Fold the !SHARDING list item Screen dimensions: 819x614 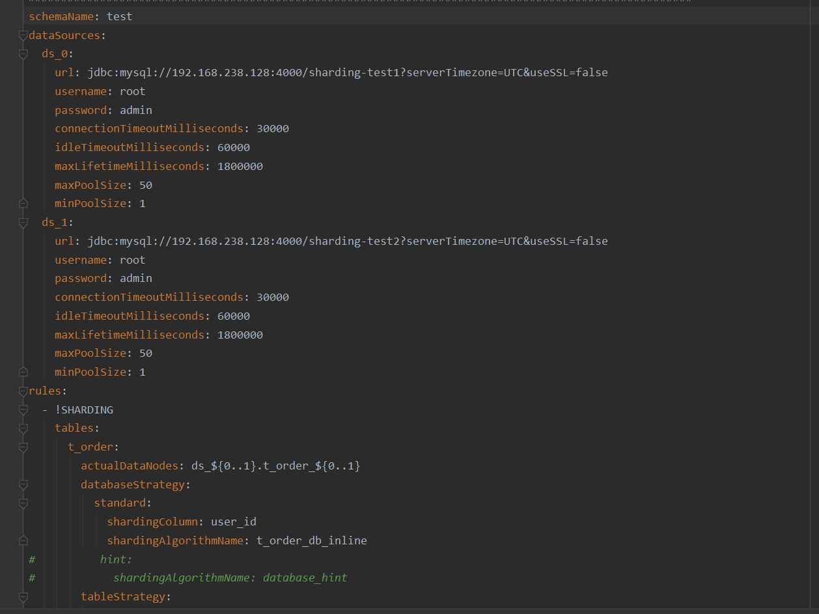point(23,410)
